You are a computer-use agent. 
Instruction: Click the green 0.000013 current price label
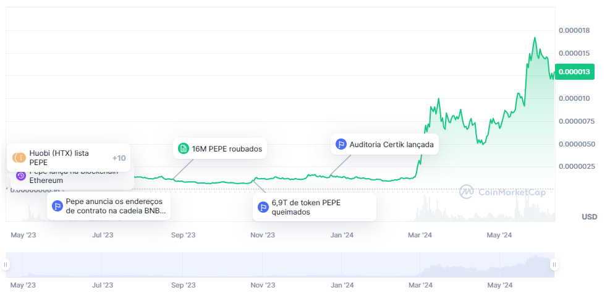(x=575, y=72)
